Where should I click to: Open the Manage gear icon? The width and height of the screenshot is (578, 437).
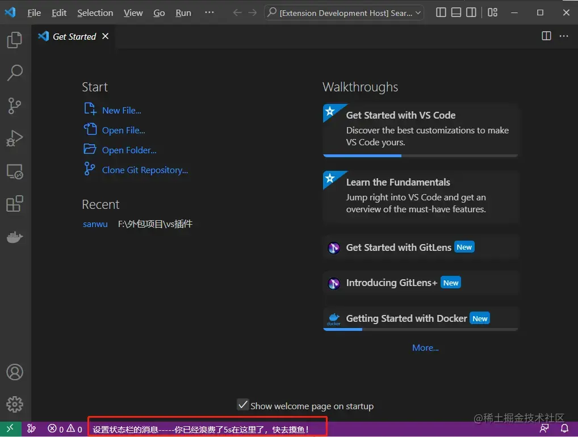pos(15,404)
